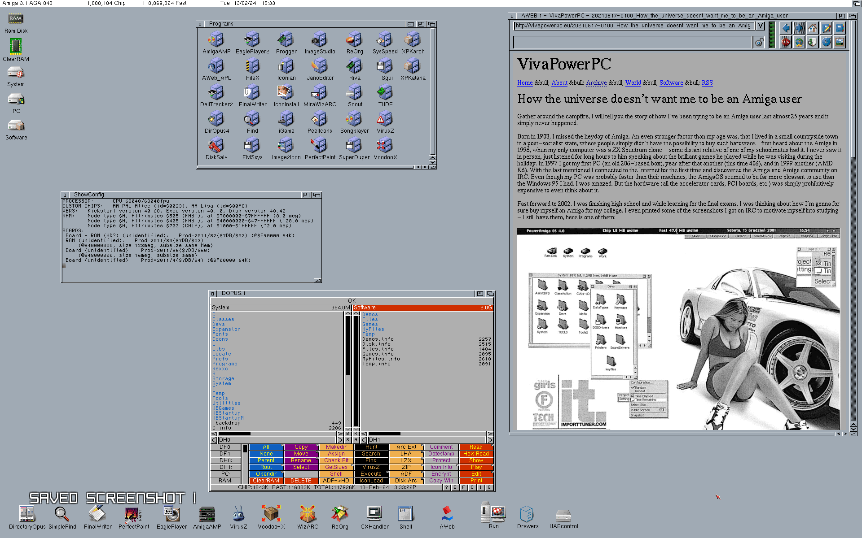Open the URL history V dropdown
Image resolution: width=862 pixels, height=538 pixels.
[761, 26]
